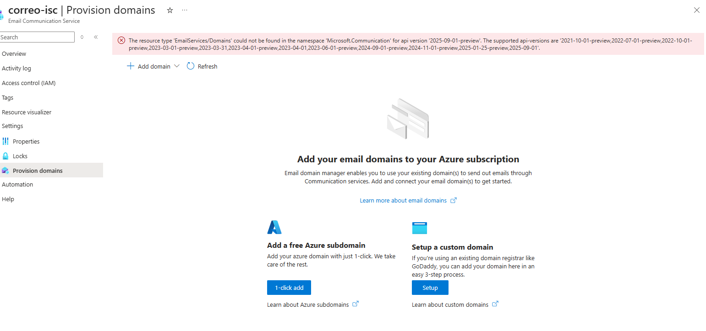The width and height of the screenshot is (706, 331).
Task: Click the Properties icon in the sidebar
Action: [5, 141]
